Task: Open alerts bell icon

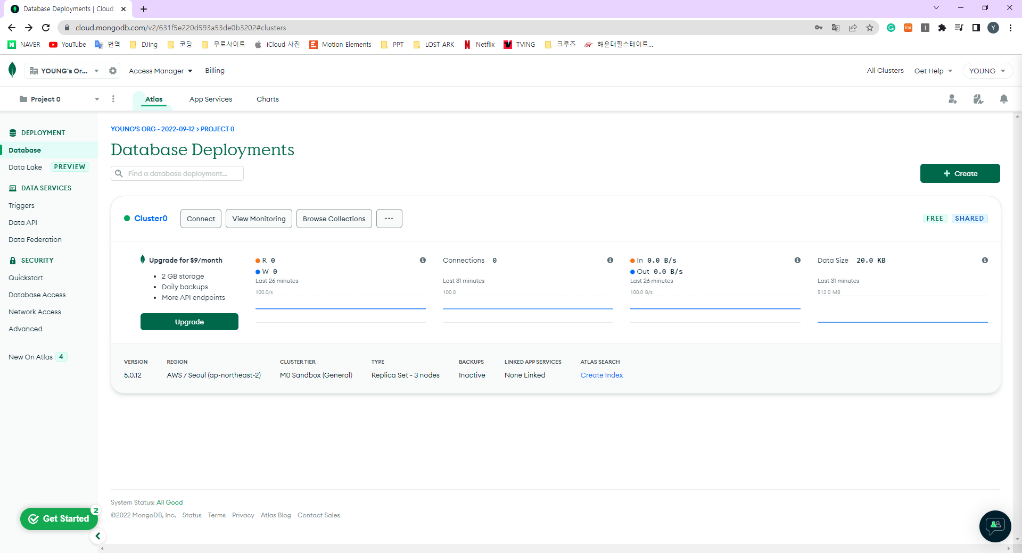Action: click(x=1003, y=99)
